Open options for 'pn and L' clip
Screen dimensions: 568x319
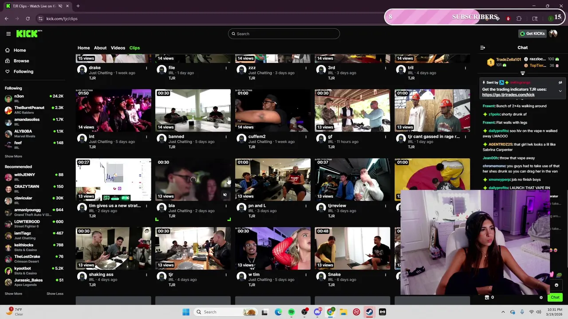click(306, 206)
